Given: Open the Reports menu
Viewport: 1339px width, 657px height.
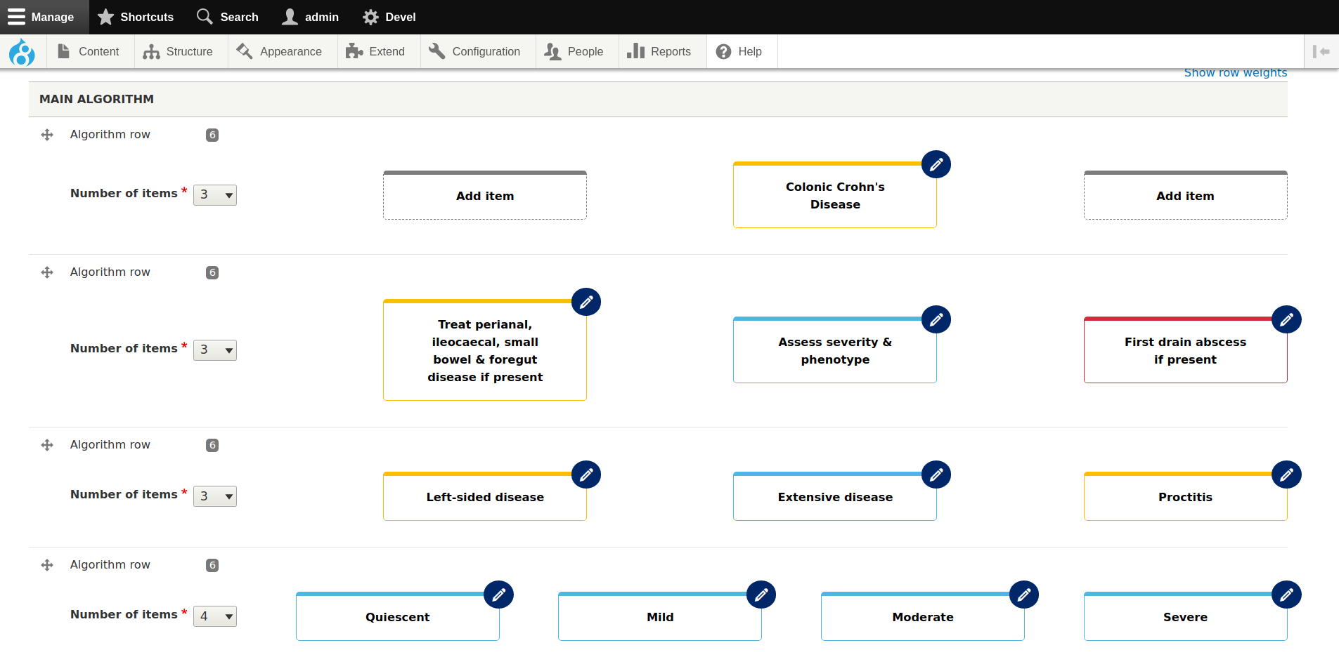Looking at the screenshot, I should [663, 51].
